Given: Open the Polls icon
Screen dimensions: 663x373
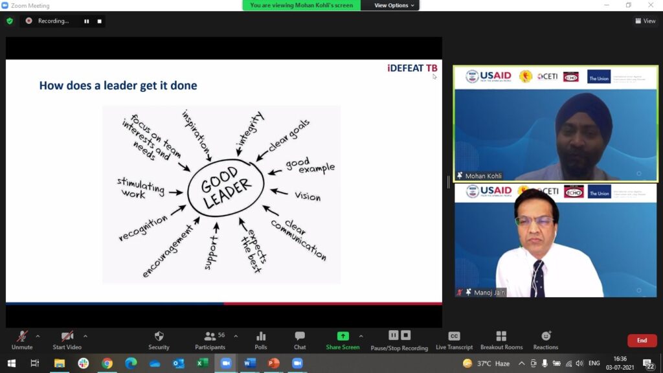Looking at the screenshot, I should [261, 337].
